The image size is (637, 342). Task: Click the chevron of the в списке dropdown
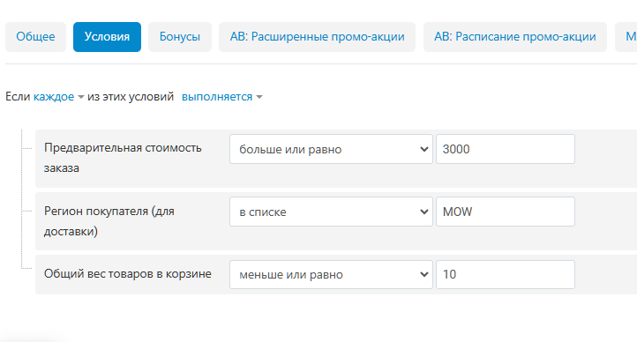pyautogui.click(x=424, y=212)
